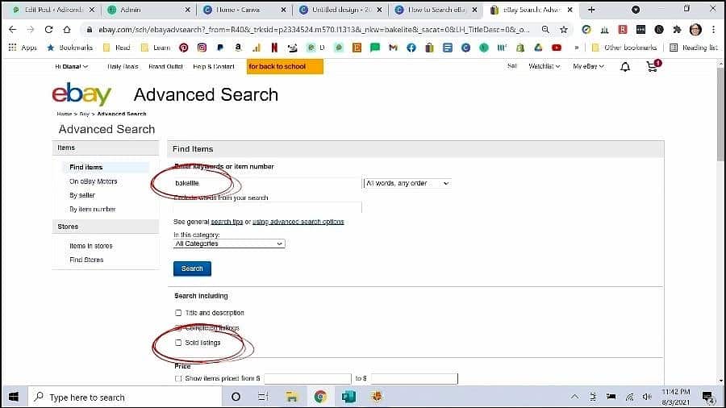This screenshot has width=726, height=408.
Task: Click the keywords field containing bakelite
Action: tap(266, 184)
